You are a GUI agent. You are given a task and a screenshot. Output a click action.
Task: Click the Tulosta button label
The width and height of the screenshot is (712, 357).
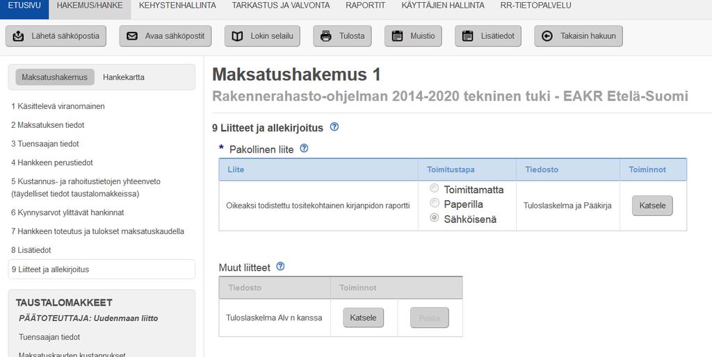coord(352,36)
